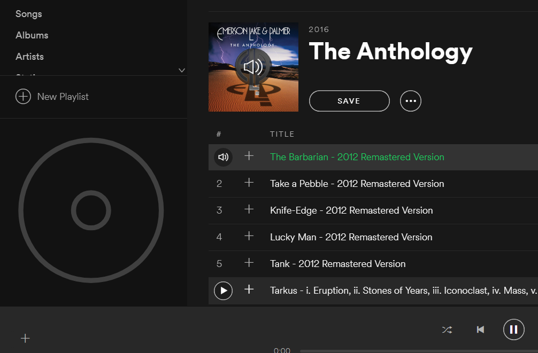This screenshot has height=353, width=538.
Task: Skip to the previous track
Action: [x=480, y=330]
